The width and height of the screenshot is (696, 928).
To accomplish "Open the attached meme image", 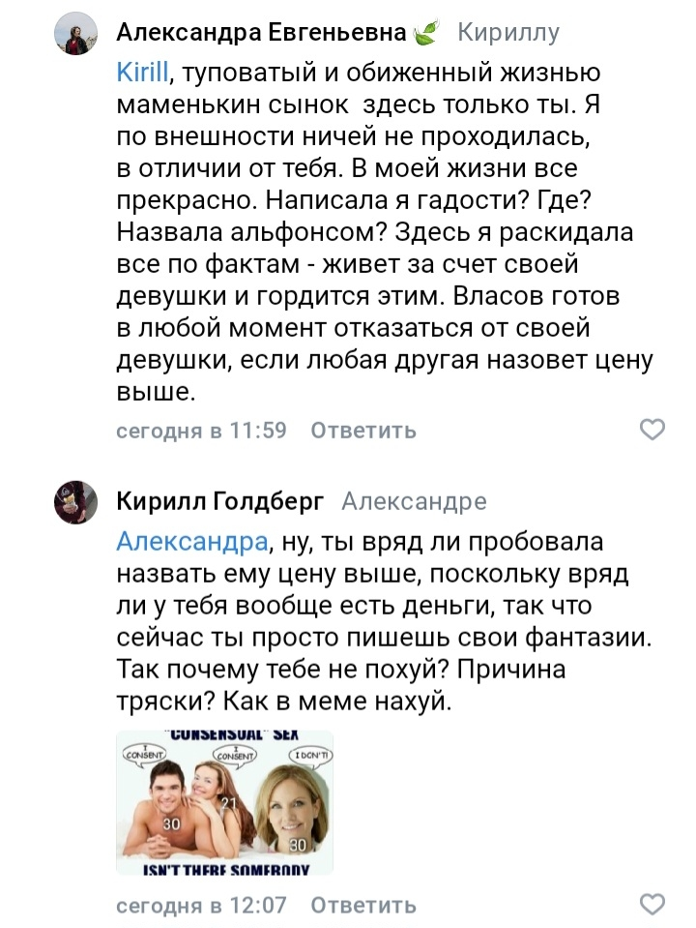I will pyautogui.click(x=224, y=802).
